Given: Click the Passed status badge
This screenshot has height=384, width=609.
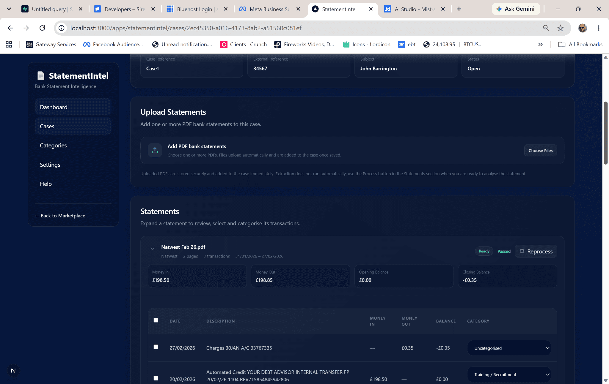Looking at the screenshot, I should click(504, 251).
